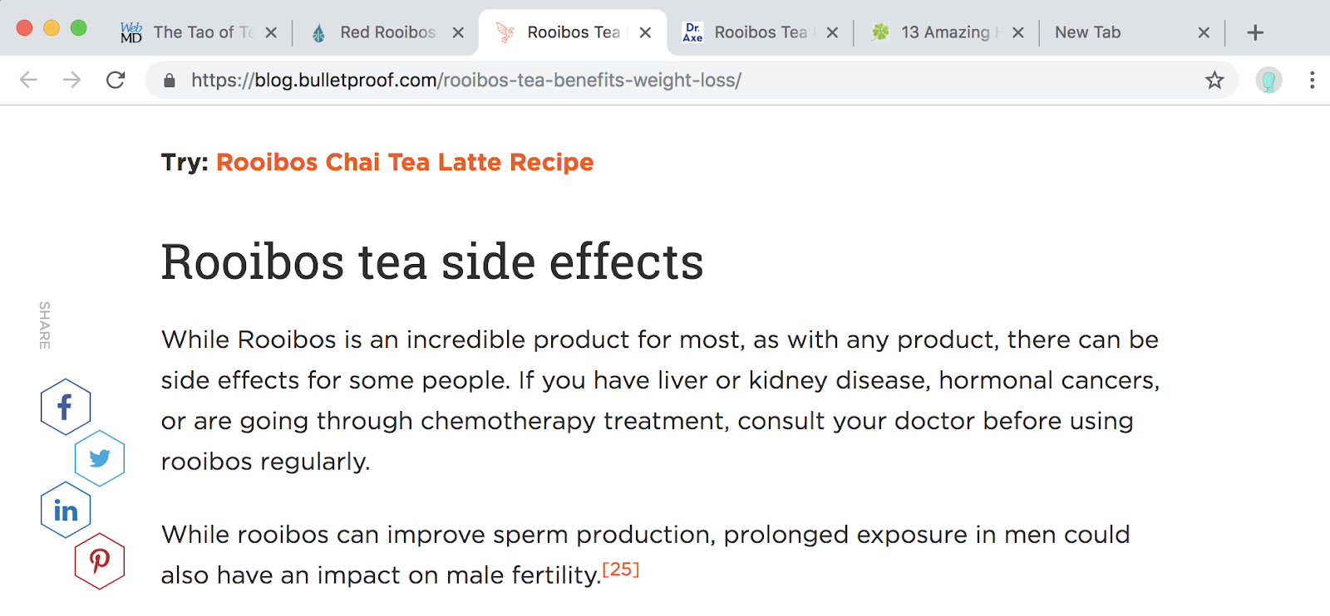Click the lock site info icon
Image resolution: width=1330 pixels, height=616 pixels.
[x=170, y=81]
